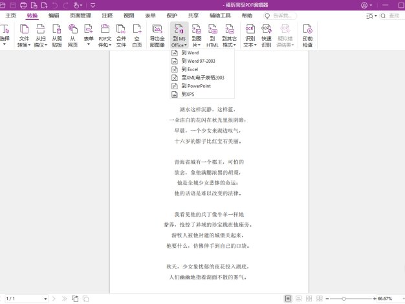The height and width of the screenshot is (304, 405).
Task: Select two-page facing view mode
Action: (x=309, y=299)
